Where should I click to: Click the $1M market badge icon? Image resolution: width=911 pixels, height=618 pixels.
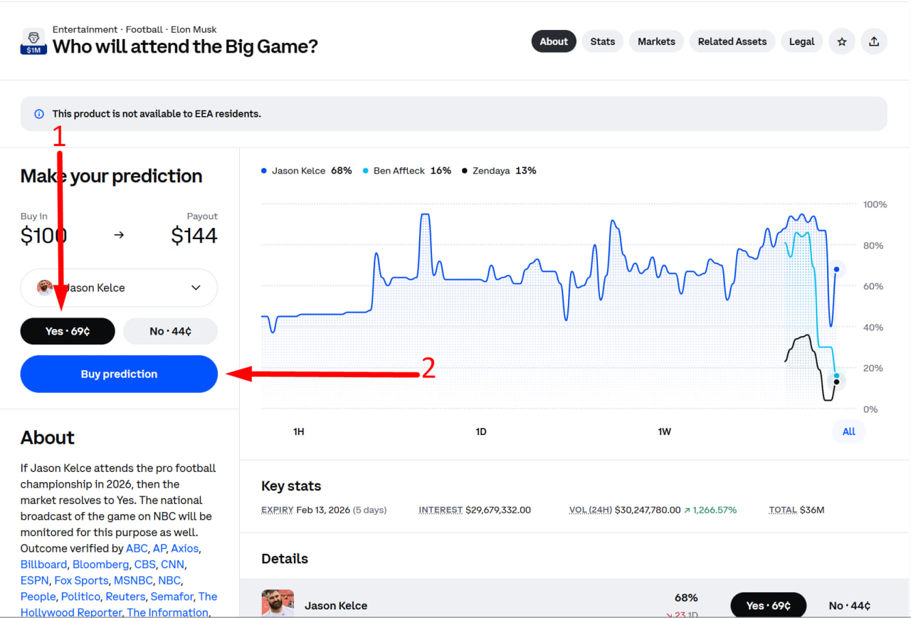click(x=33, y=42)
